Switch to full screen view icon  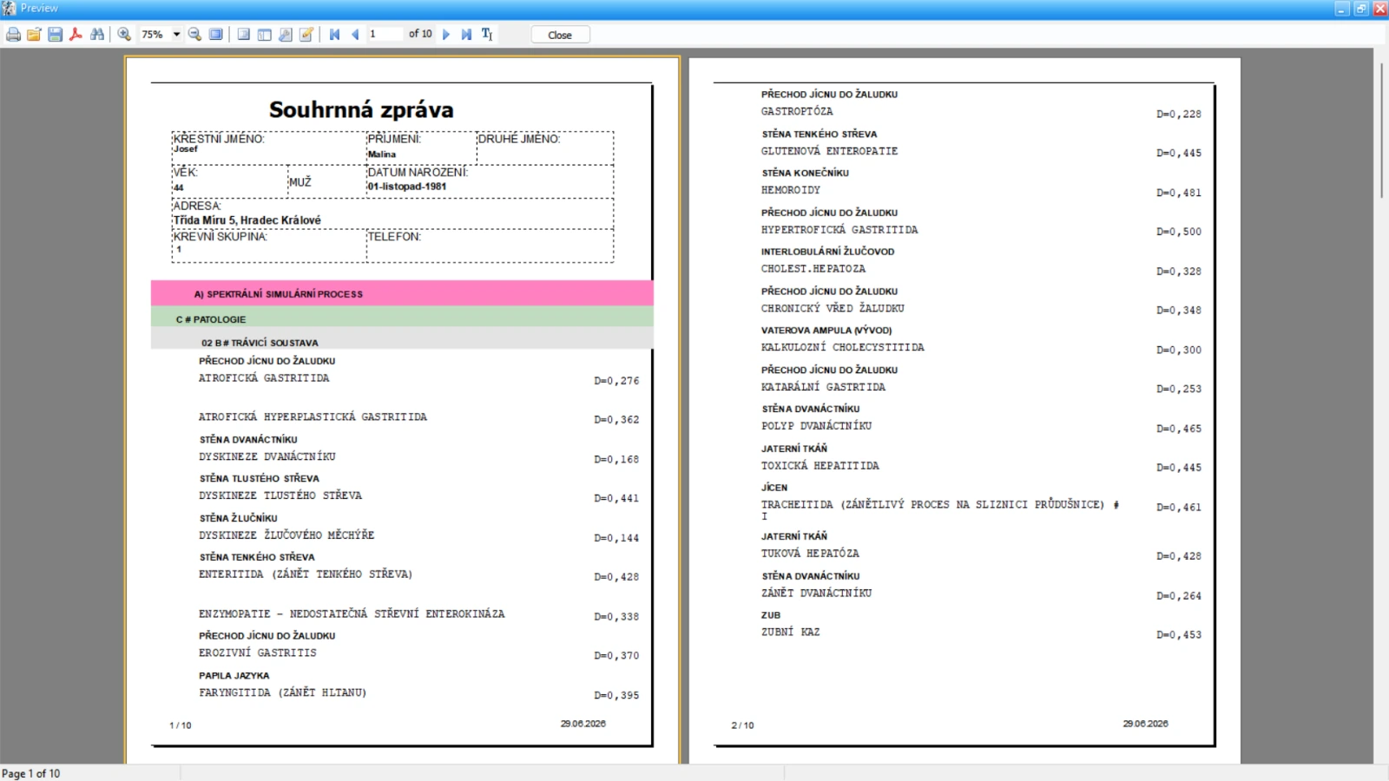point(216,35)
